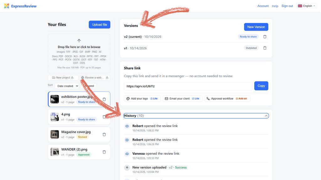Click the Ready to share badge on 4.png
This screenshot has height=180, width=321.
pyautogui.click(x=87, y=119)
